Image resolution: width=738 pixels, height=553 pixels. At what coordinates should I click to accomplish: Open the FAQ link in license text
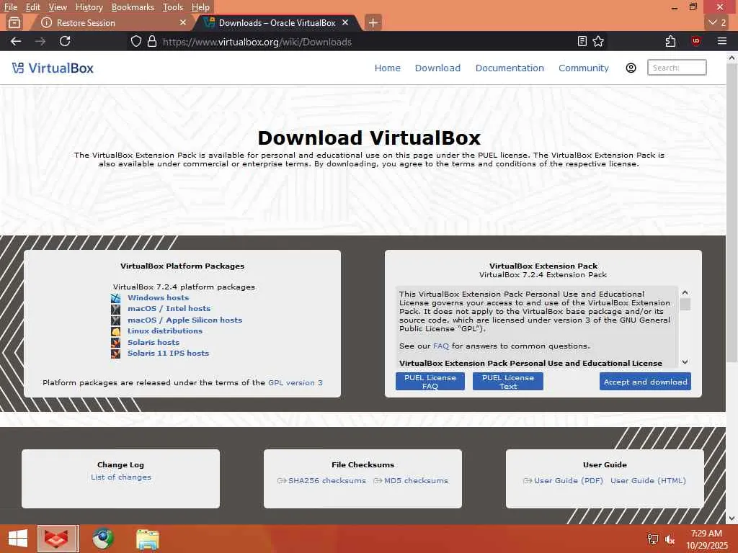pyautogui.click(x=441, y=346)
